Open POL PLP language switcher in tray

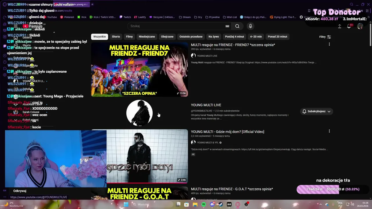coord(340,204)
